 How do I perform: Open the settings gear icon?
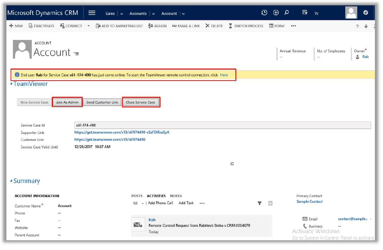click(365, 13)
